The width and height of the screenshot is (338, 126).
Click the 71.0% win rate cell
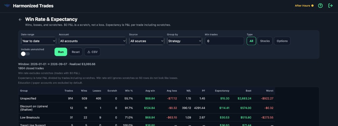point(129,117)
